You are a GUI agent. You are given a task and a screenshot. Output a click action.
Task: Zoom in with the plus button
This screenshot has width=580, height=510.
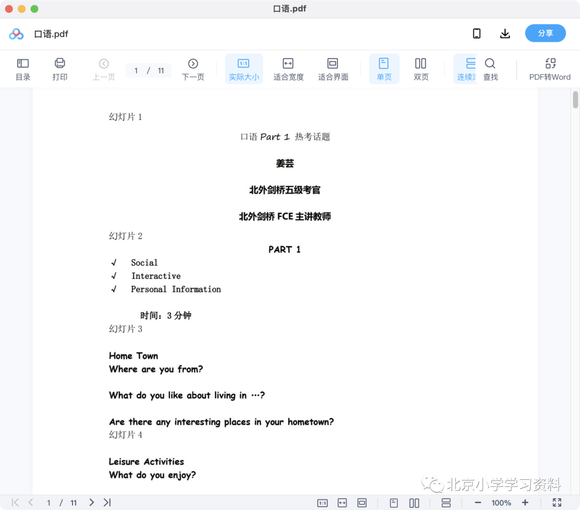(x=525, y=502)
